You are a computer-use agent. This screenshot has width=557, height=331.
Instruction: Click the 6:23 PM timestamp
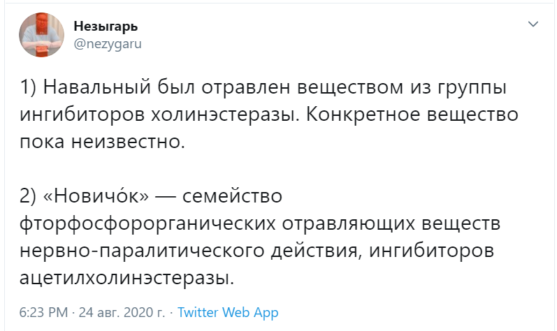pyautogui.click(x=43, y=313)
